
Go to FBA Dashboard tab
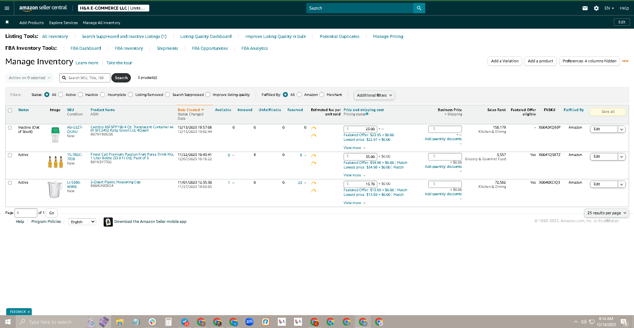[x=86, y=48]
